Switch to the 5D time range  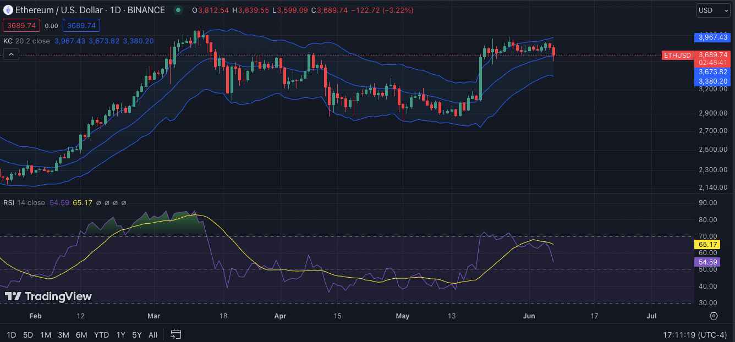click(x=28, y=334)
